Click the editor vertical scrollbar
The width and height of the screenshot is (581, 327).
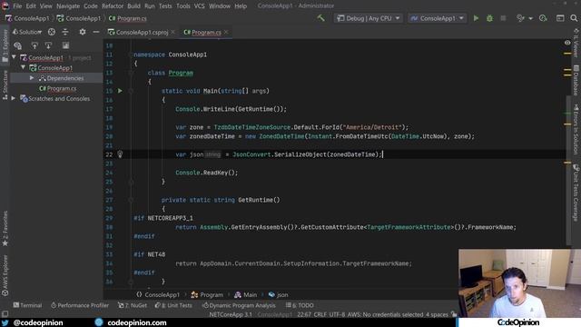(569, 171)
